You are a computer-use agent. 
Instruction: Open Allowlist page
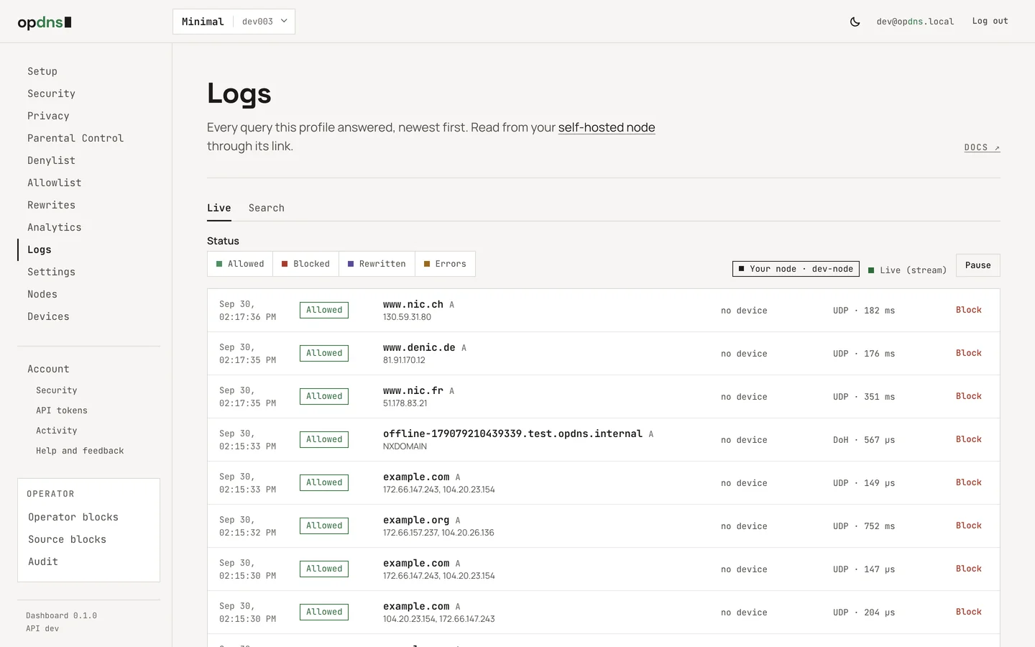(55, 183)
